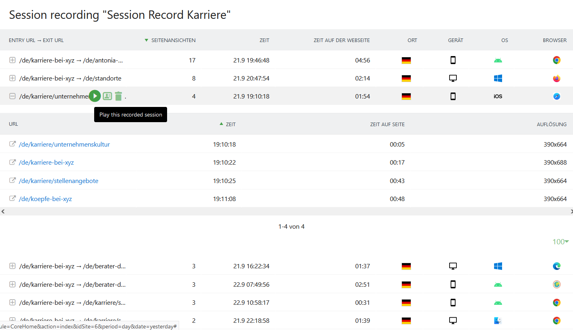573x330 pixels.
Task: Expand the 22.9 07:49:56 session row
Action: (12, 284)
